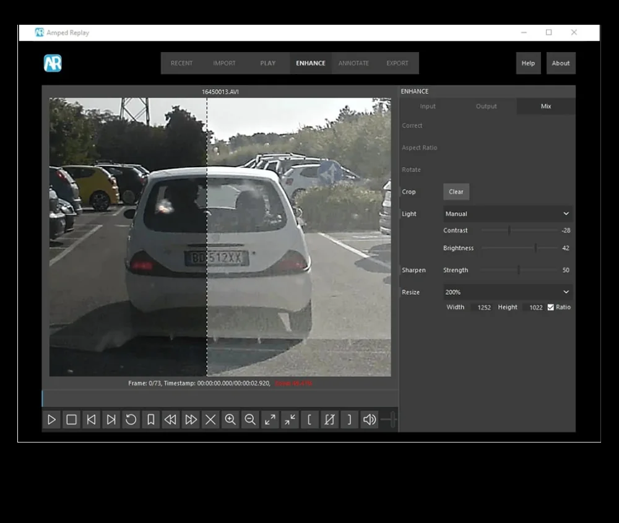Set range end with the right bracket icon
The image size is (619, 523).
pyautogui.click(x=349, y=420)
